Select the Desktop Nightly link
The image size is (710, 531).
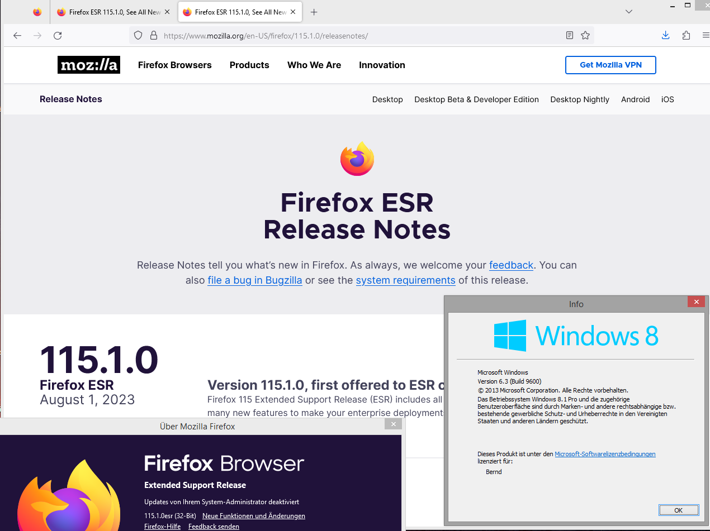click(580, 99)
